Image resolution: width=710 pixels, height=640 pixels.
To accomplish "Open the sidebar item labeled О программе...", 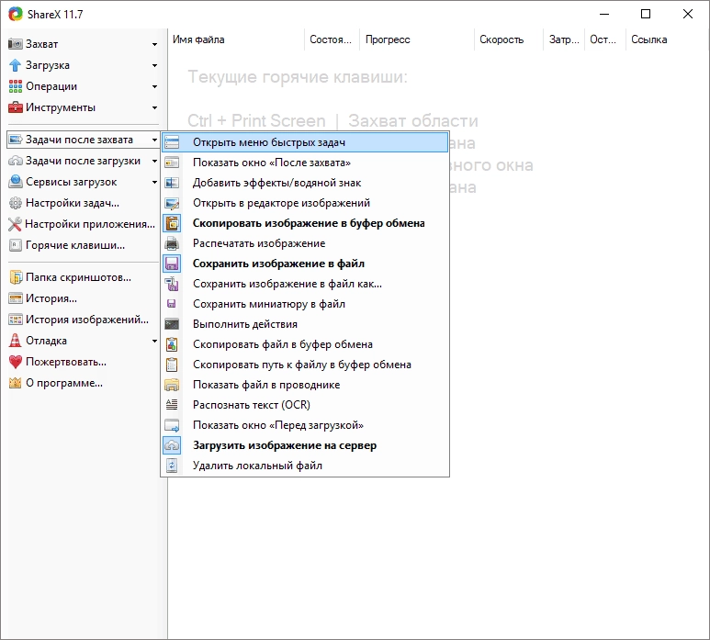I will [56, 383].
